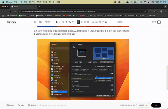Go back to the previous page
The width and height of the screenshot is (168, 109).
coord(2,11)
